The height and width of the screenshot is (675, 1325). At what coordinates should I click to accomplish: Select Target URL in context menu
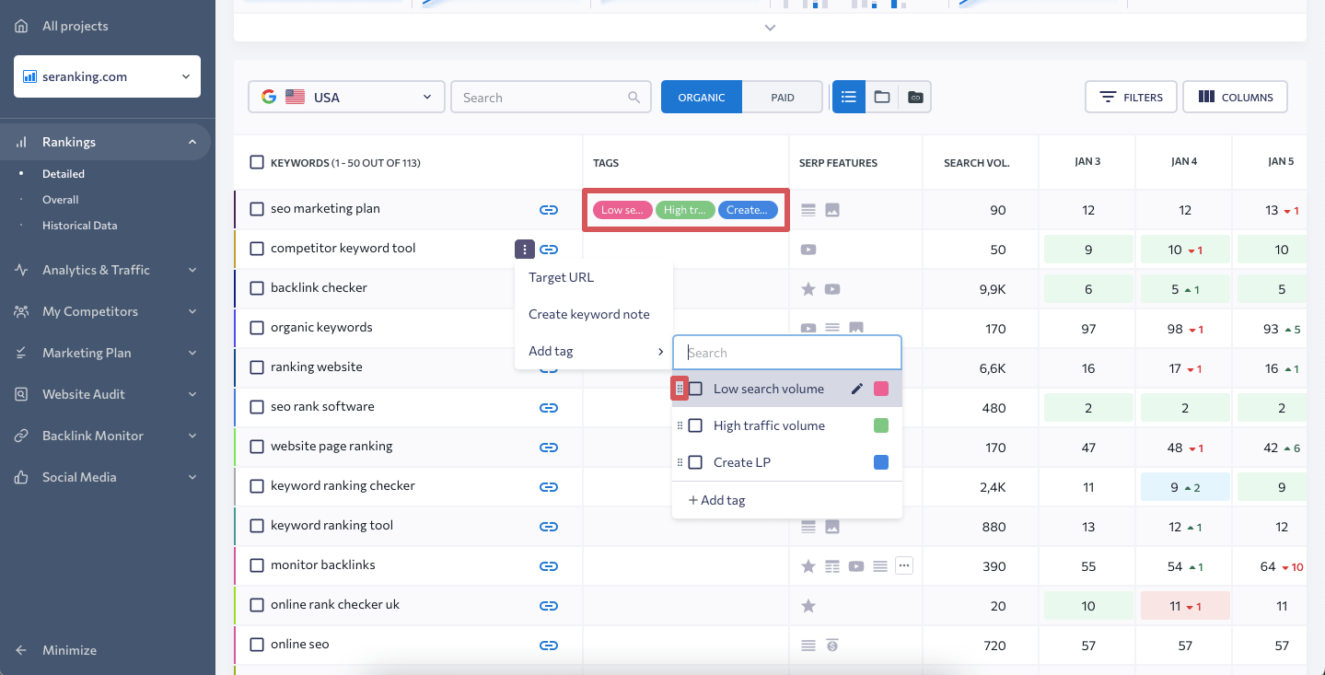tap(594, 277)
